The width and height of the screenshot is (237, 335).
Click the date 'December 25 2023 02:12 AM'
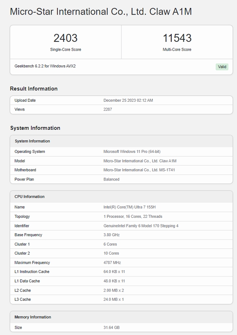128,100
